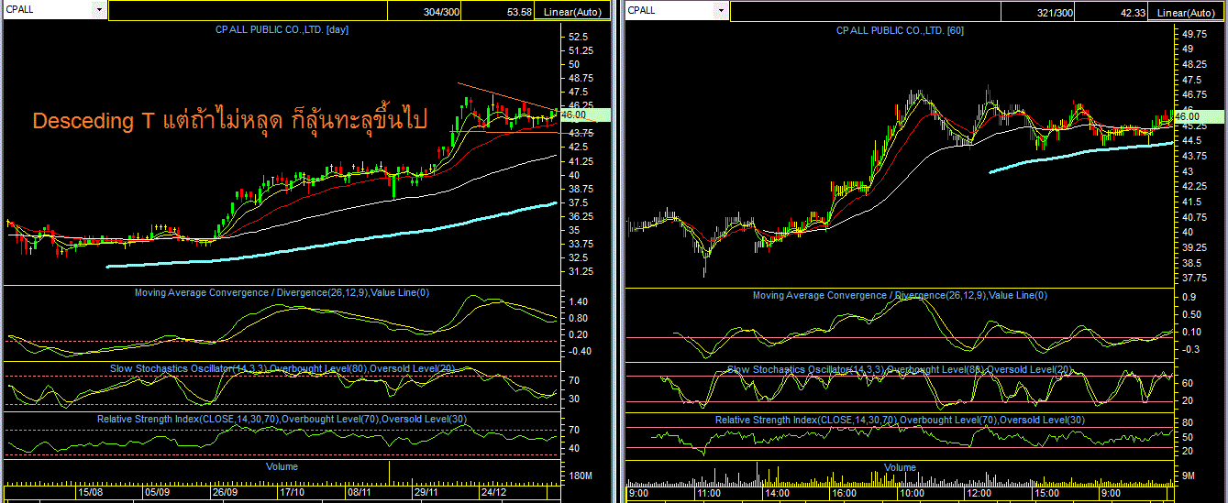Select the CP ALL PUBLIC CO.,LTD. [day] chart title
1228x503 pixels.
[x=282, y=29]
